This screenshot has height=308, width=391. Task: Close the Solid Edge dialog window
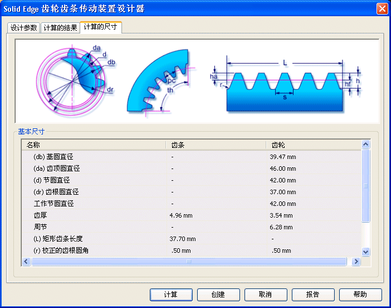point(382,8)
